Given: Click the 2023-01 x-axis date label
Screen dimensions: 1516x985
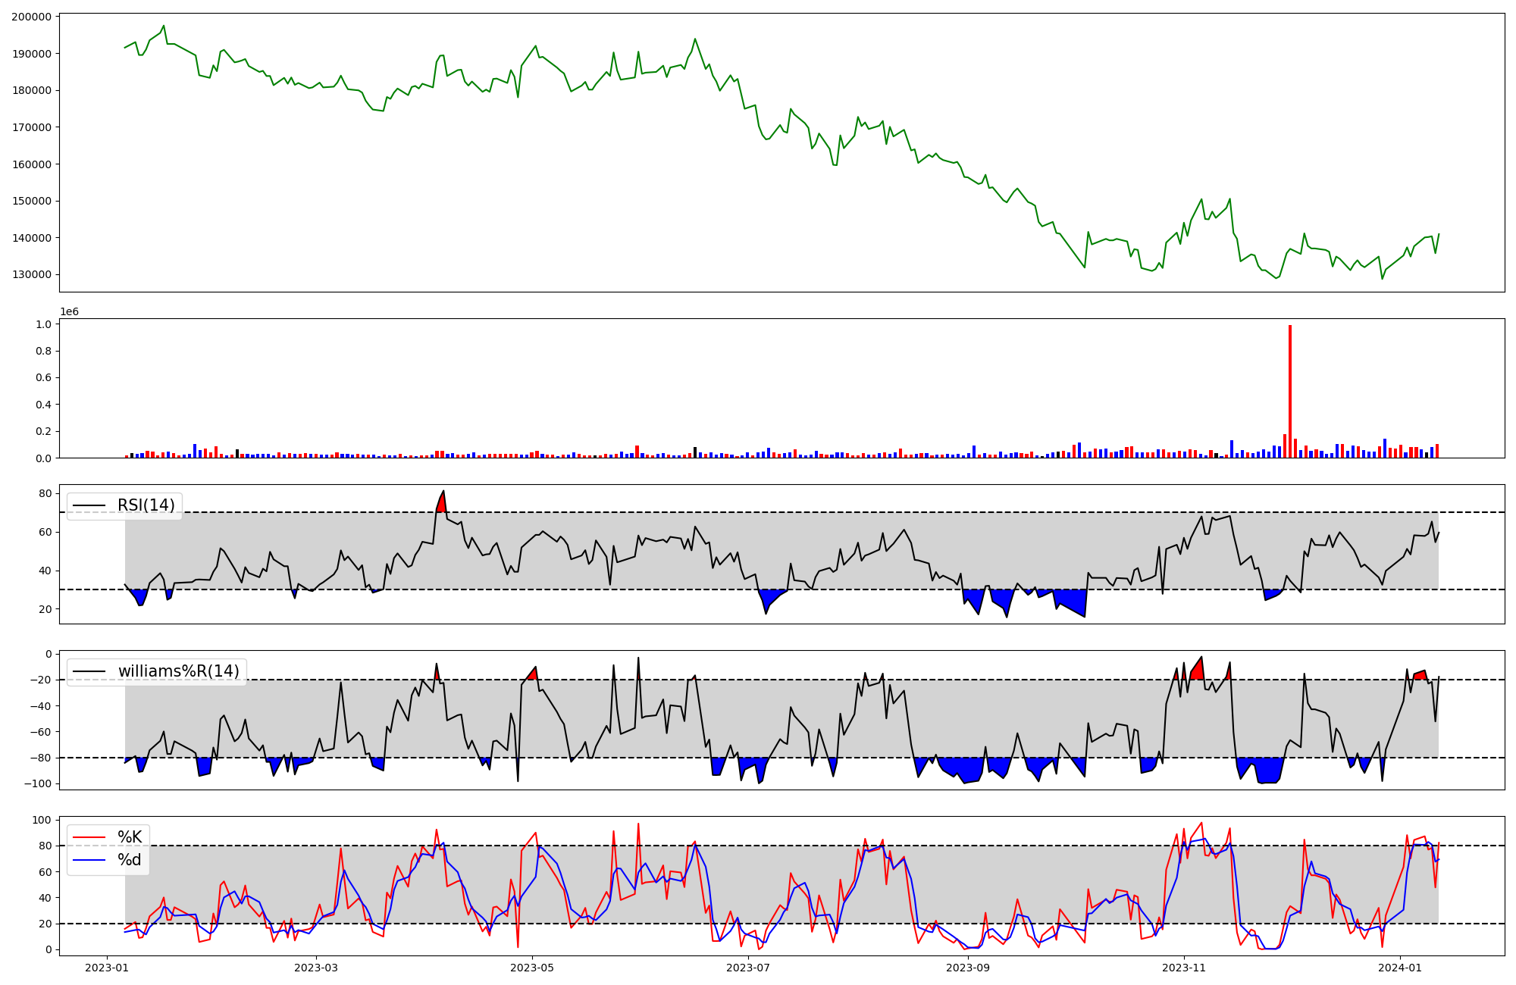Looking at the screenshot, I should click(x=107, y=968).
